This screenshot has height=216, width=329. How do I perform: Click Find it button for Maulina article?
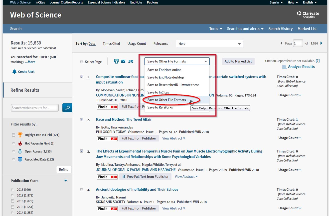pos(107,177)
